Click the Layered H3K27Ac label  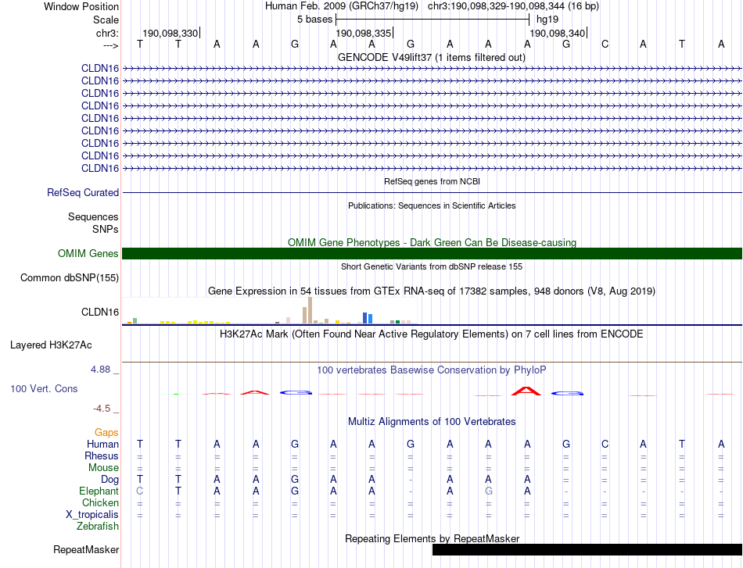[51, 345]
